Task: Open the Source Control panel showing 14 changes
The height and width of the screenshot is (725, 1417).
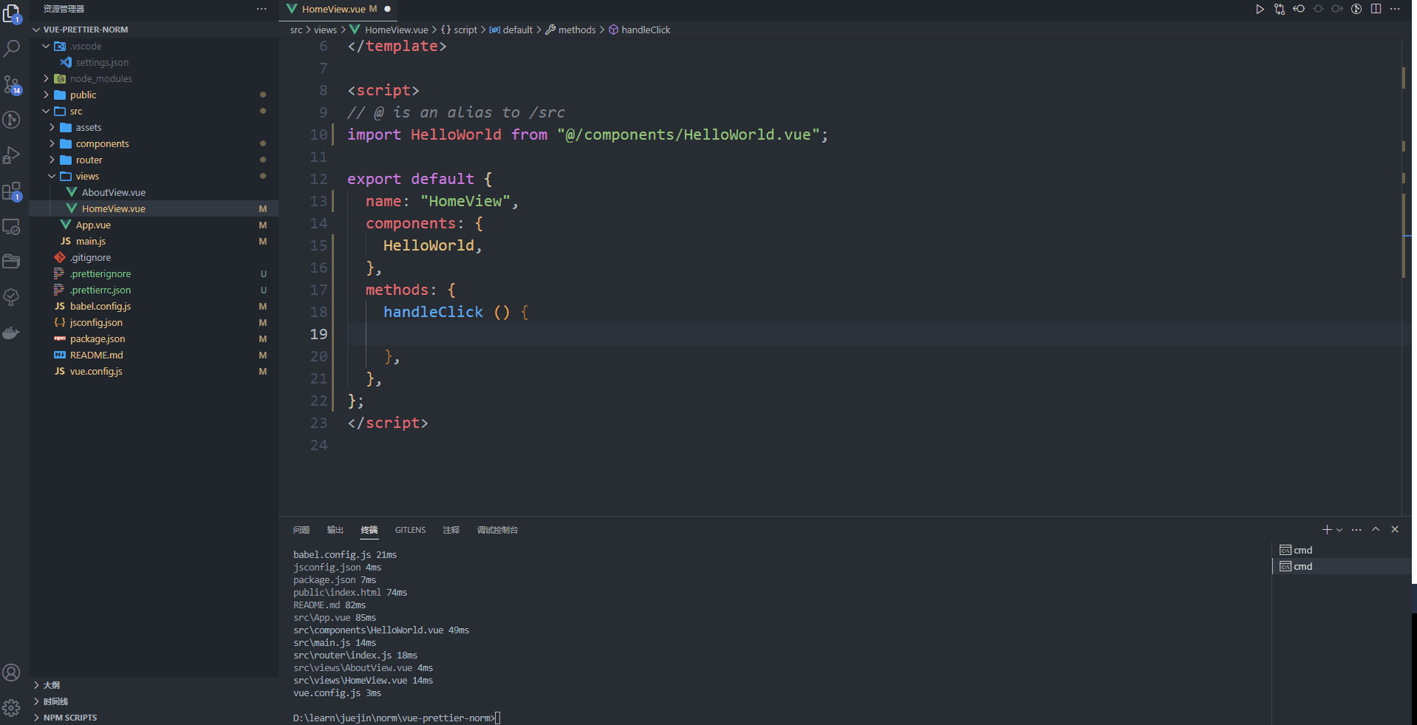Action: click(x=12, y=84)
